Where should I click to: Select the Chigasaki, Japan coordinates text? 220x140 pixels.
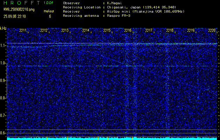tap(142, 7)
